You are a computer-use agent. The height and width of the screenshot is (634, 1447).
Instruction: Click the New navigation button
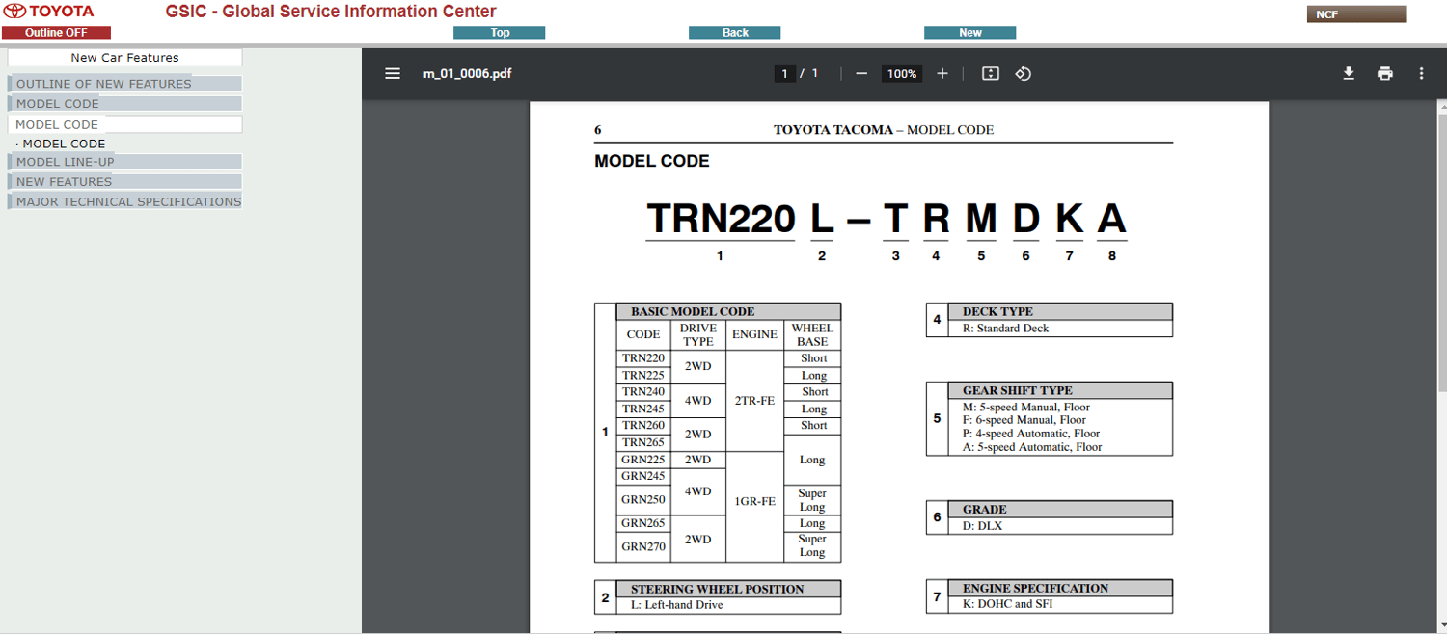pyautogui.click(x=970, y=33)
